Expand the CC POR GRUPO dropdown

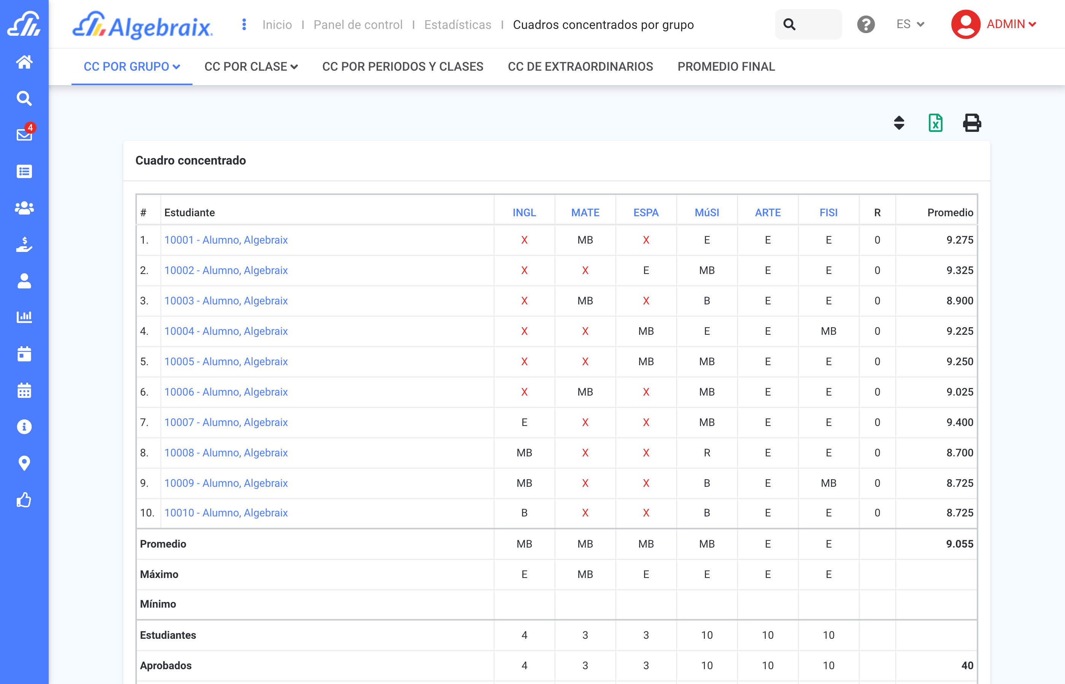pos(132,66)
